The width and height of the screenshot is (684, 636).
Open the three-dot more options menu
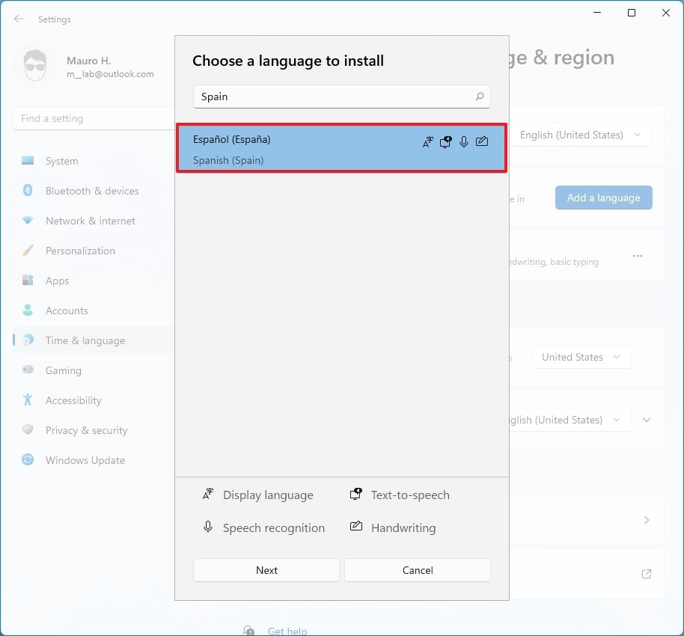(638, 256)
